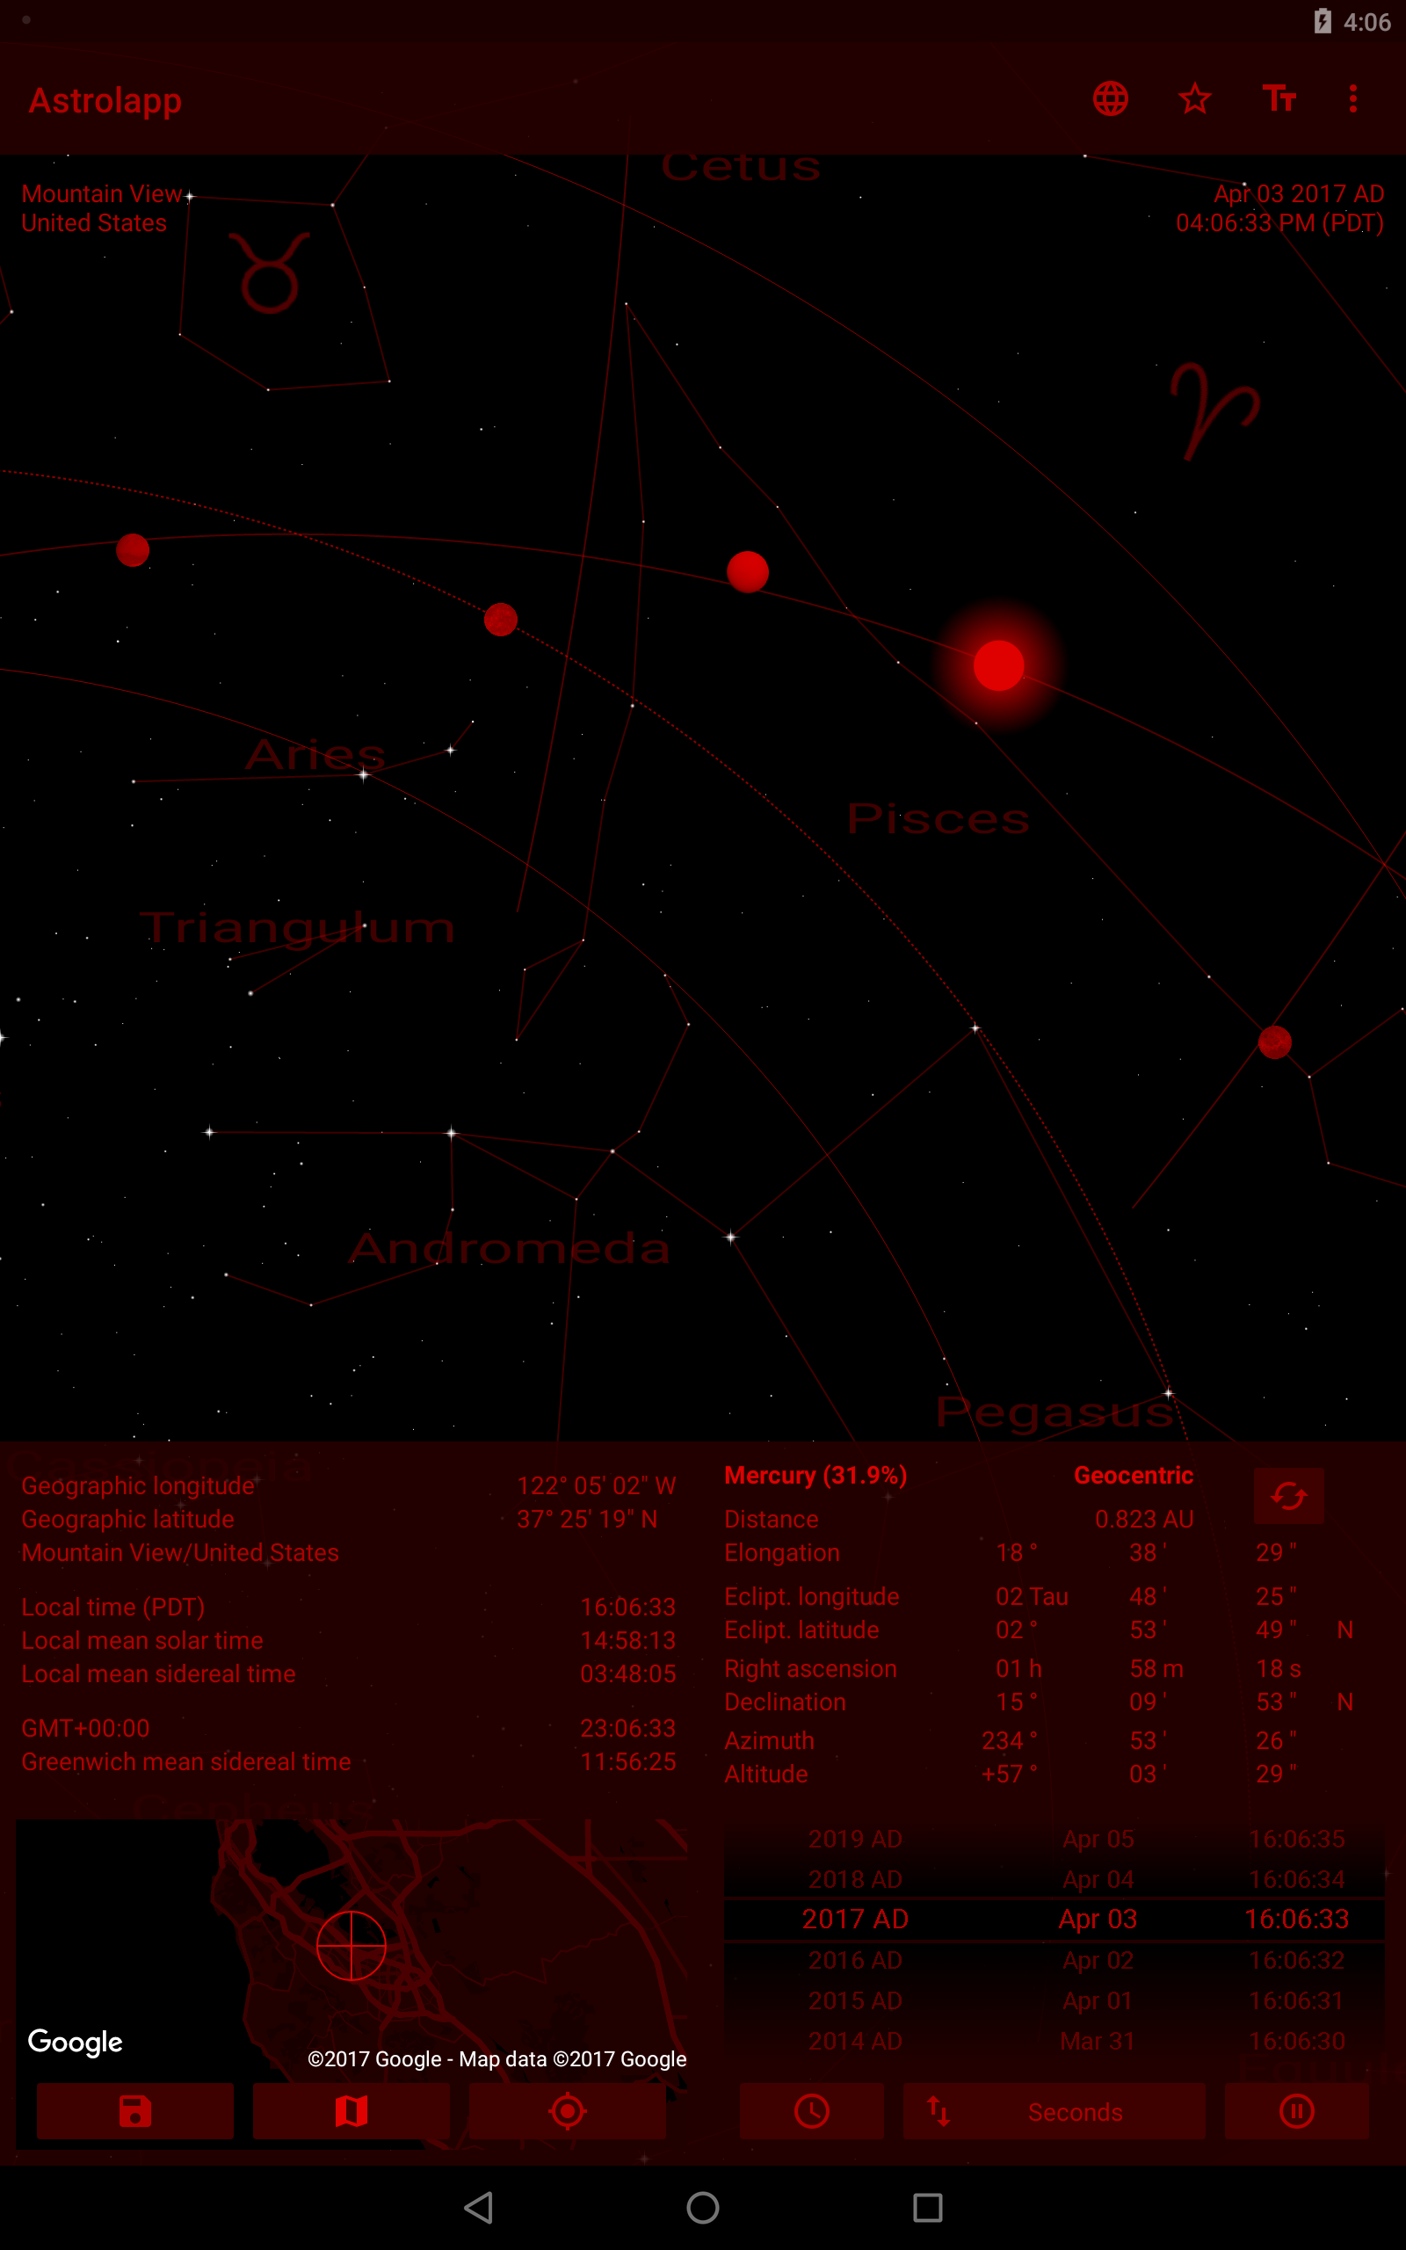
Task: Tap the Pisces constellation label
Action: point(939,819)
